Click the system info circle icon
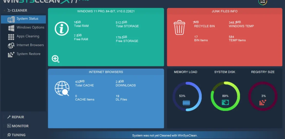This screenshot has height=139, width=285. (62, 29)
